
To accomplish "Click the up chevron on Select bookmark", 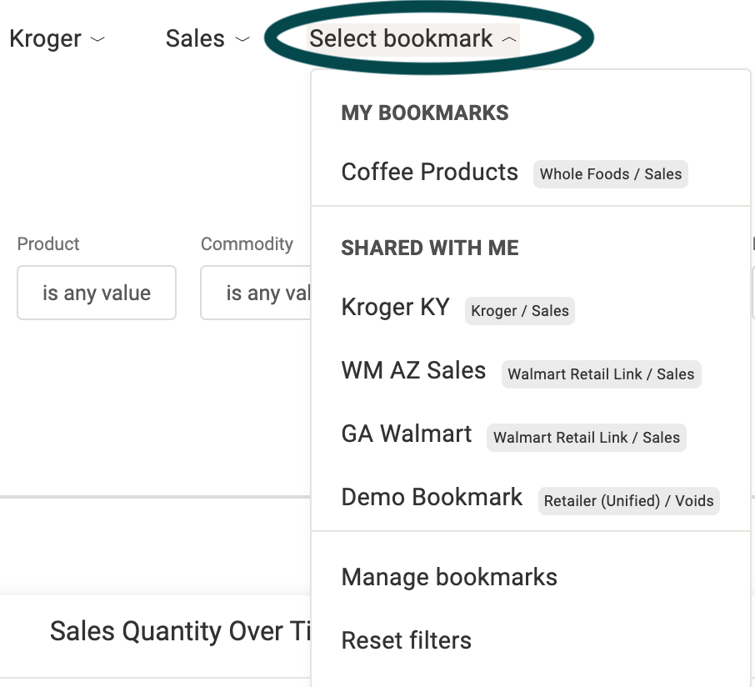I will (509, 40).
